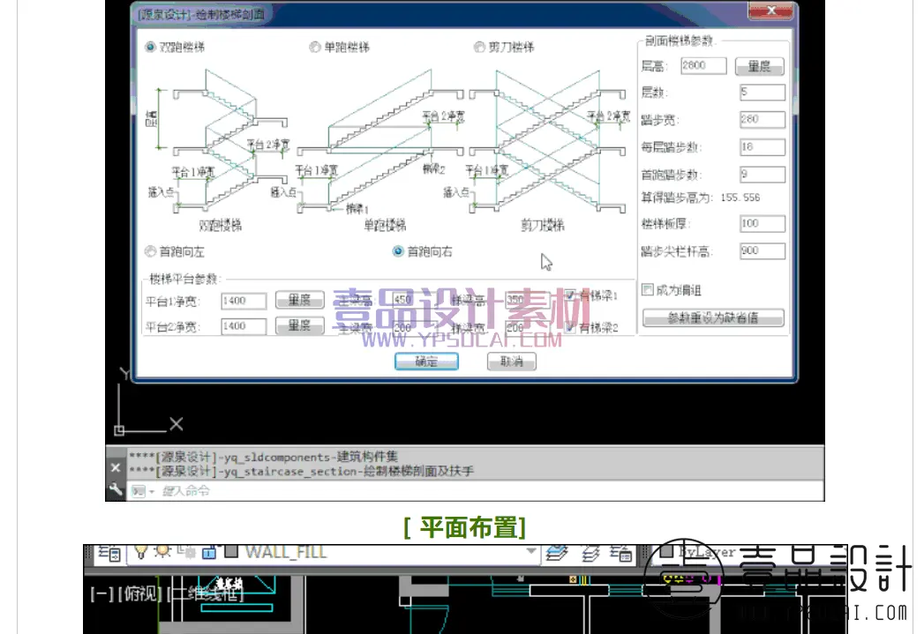Select the 双跑楼梯 radio button
924x634 pixels.
pos(151,47)
